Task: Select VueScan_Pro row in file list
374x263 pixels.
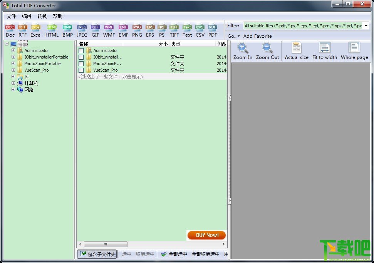Action: coord(152,70)
